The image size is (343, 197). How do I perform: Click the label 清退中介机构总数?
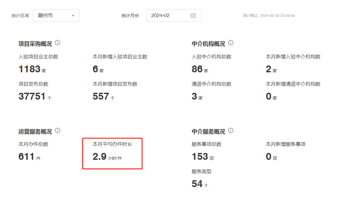click(212, 84)
